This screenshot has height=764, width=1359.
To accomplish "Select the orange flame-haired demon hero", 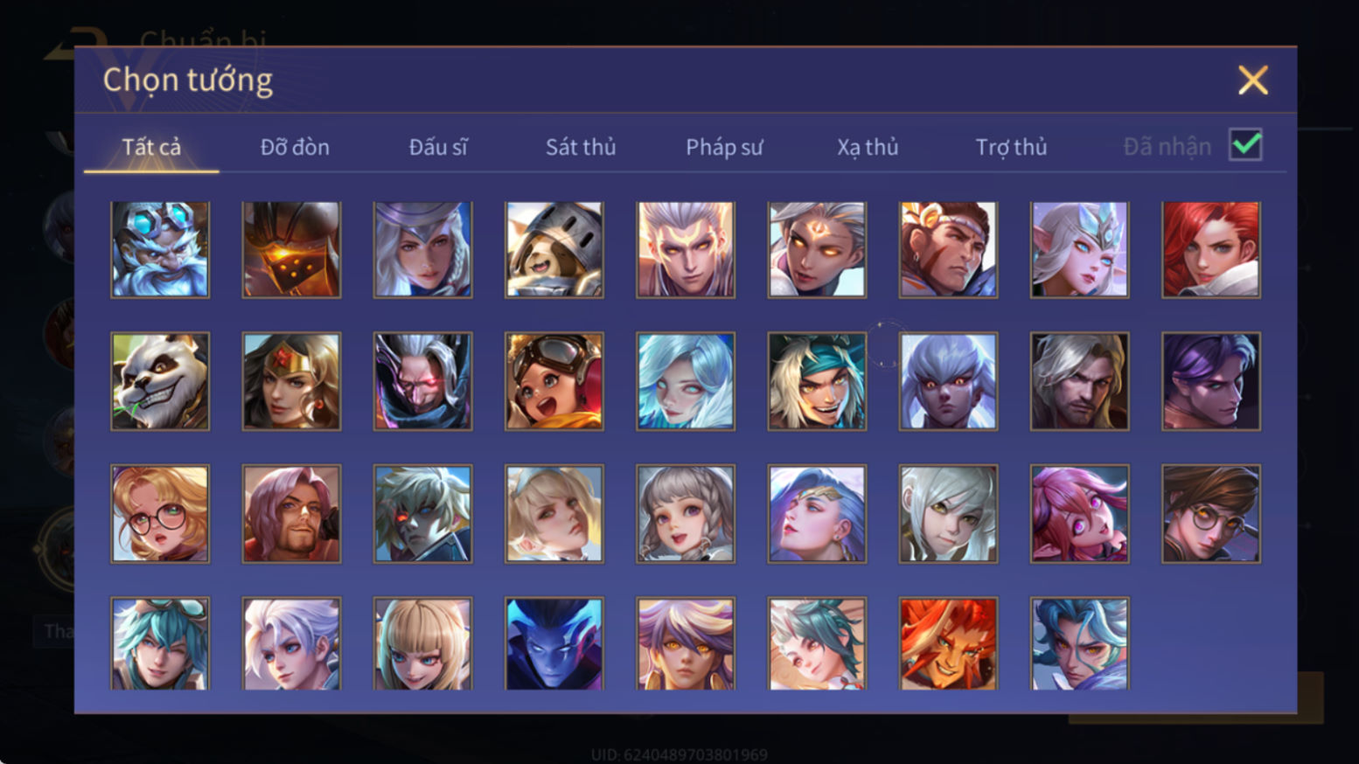I will click(948, 644).
